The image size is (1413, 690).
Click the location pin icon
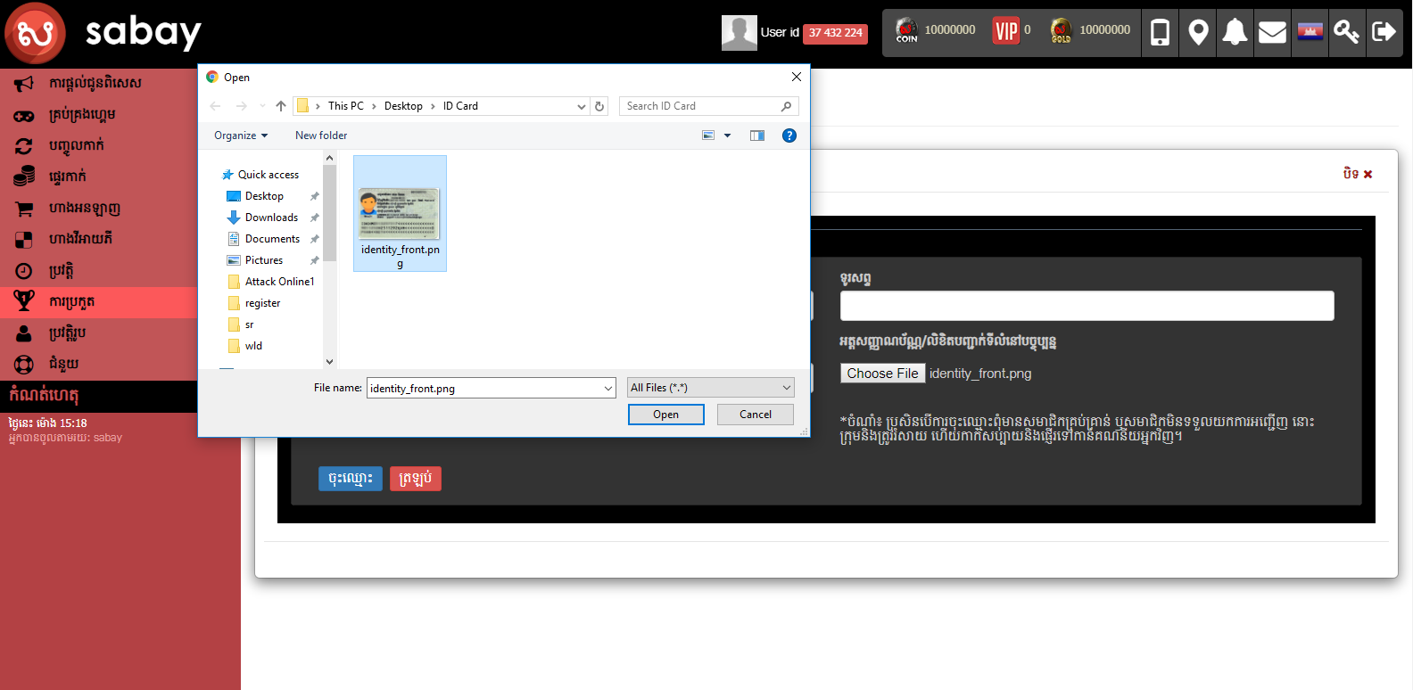pos(1198,33)
